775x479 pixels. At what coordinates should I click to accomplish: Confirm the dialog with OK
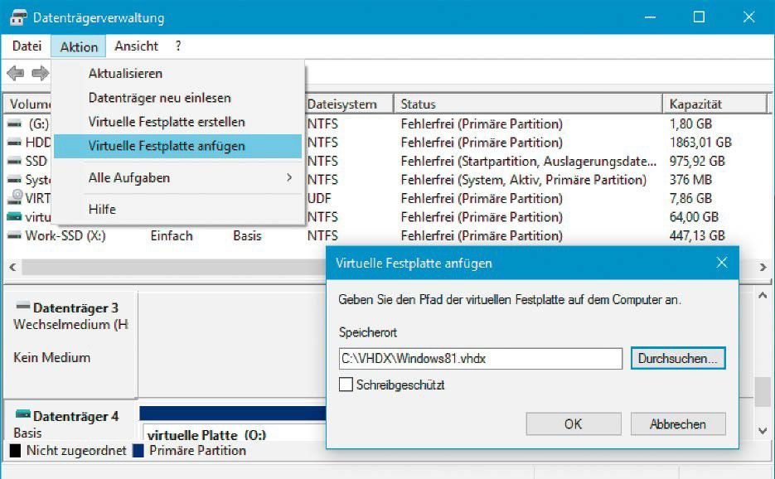(574, 423)
